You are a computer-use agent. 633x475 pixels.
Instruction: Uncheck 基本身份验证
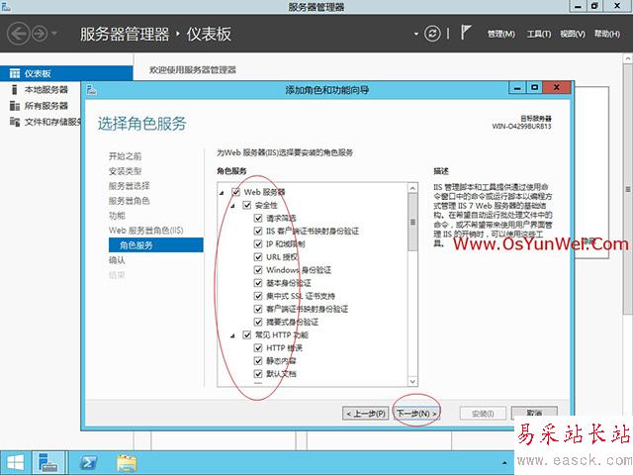click(258, 283)
